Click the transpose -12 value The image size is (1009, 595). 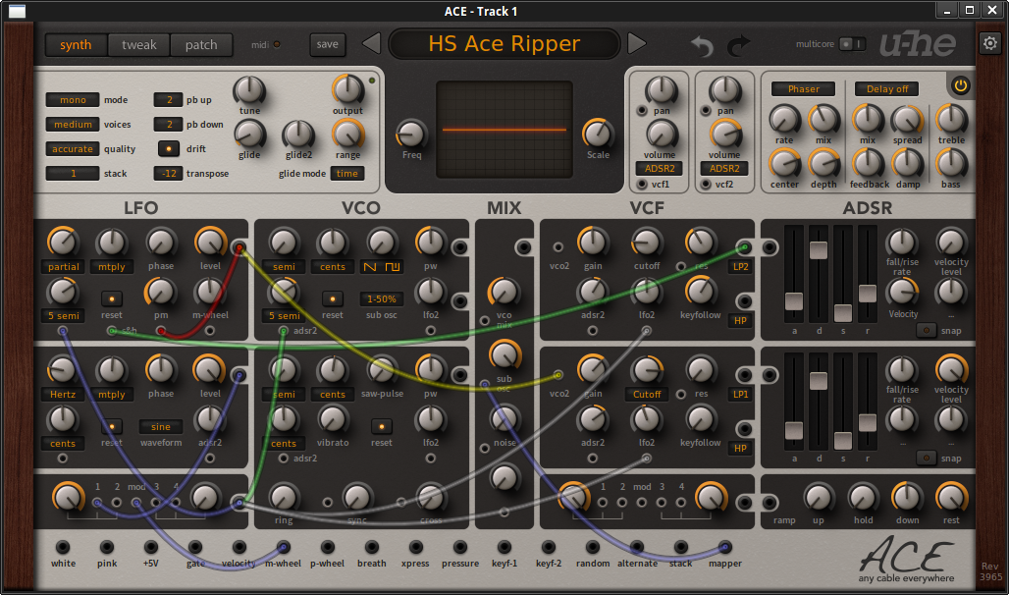(x=169, y=173)
